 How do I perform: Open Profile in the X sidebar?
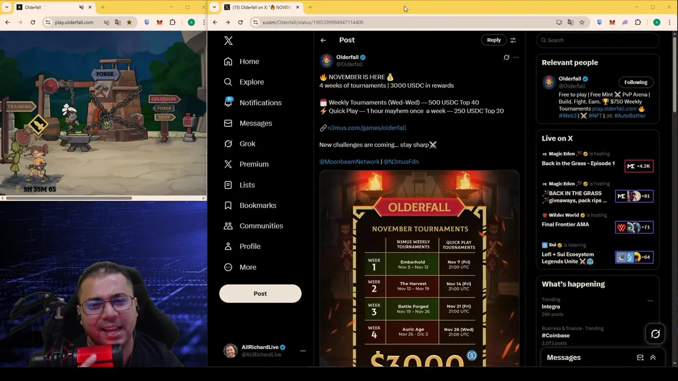pos(242,247)
